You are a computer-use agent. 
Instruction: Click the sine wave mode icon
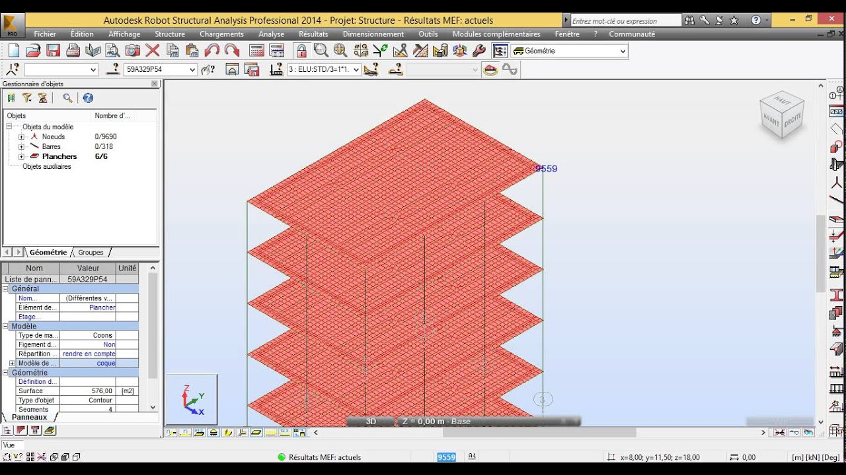point(510,69)
